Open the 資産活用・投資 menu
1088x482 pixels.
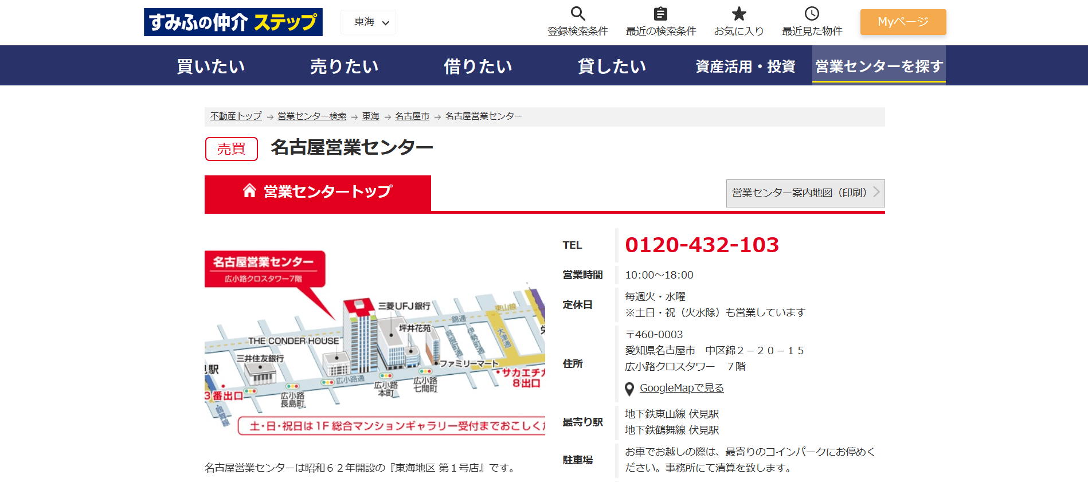coord(745,66)
